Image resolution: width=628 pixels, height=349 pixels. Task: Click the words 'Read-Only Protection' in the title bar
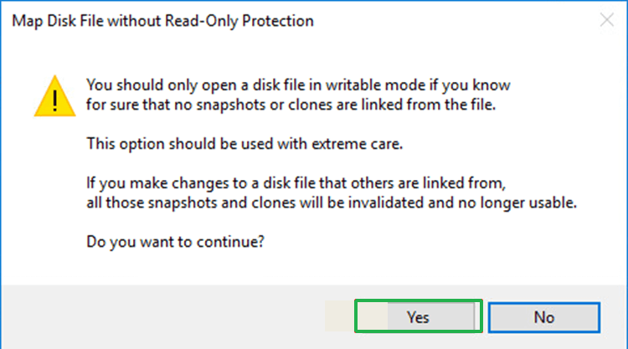[239, 21]
